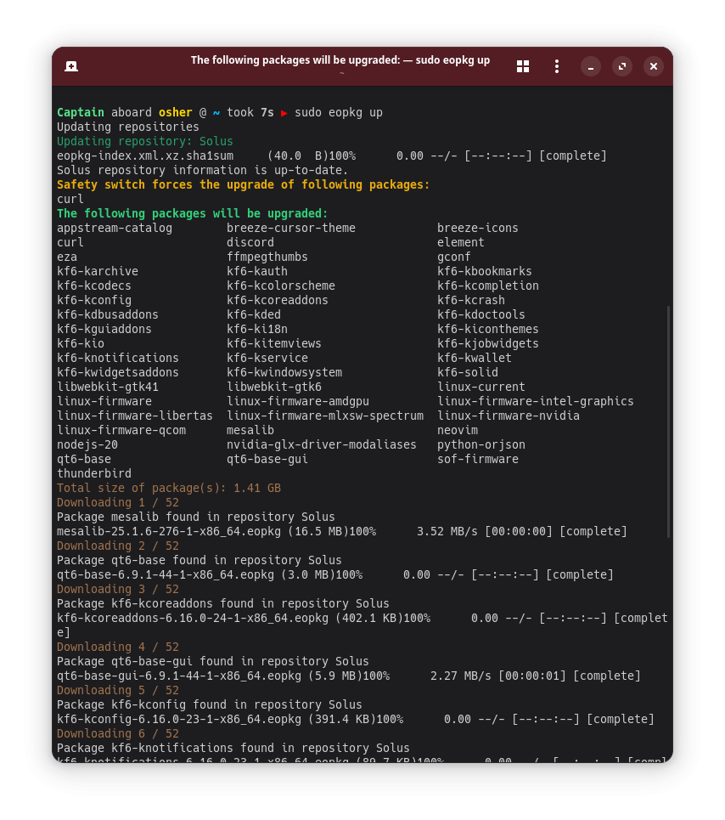
Task: Click the 'discord' package name
Action: pos(250,242)
